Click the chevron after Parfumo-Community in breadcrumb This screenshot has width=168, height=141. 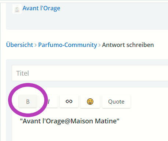tap(100, 45)
